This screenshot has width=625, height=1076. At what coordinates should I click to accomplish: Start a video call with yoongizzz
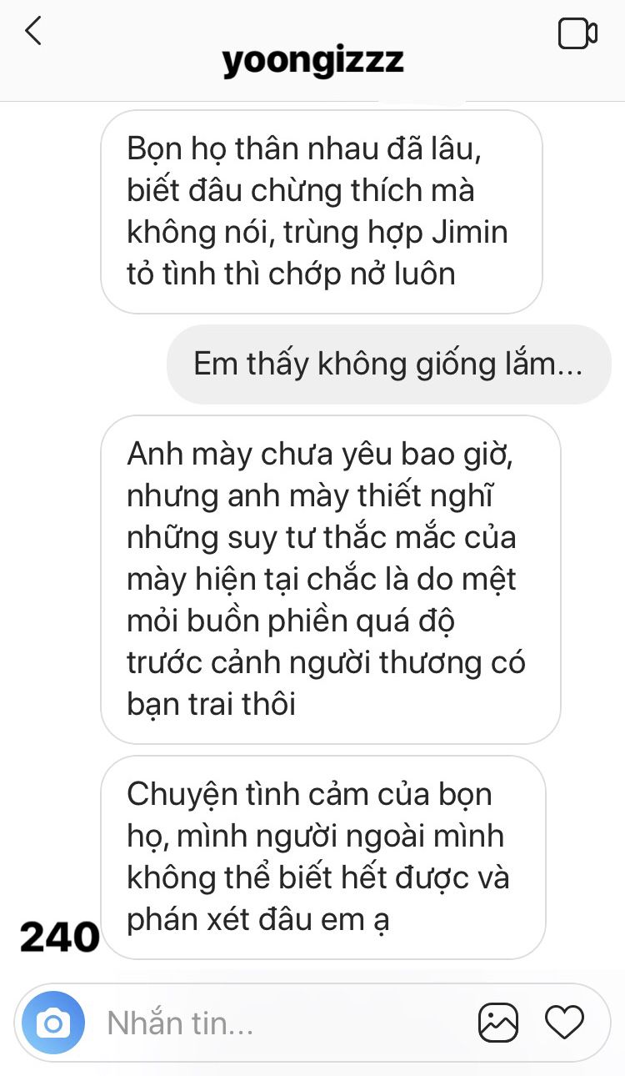click(577, 33)
